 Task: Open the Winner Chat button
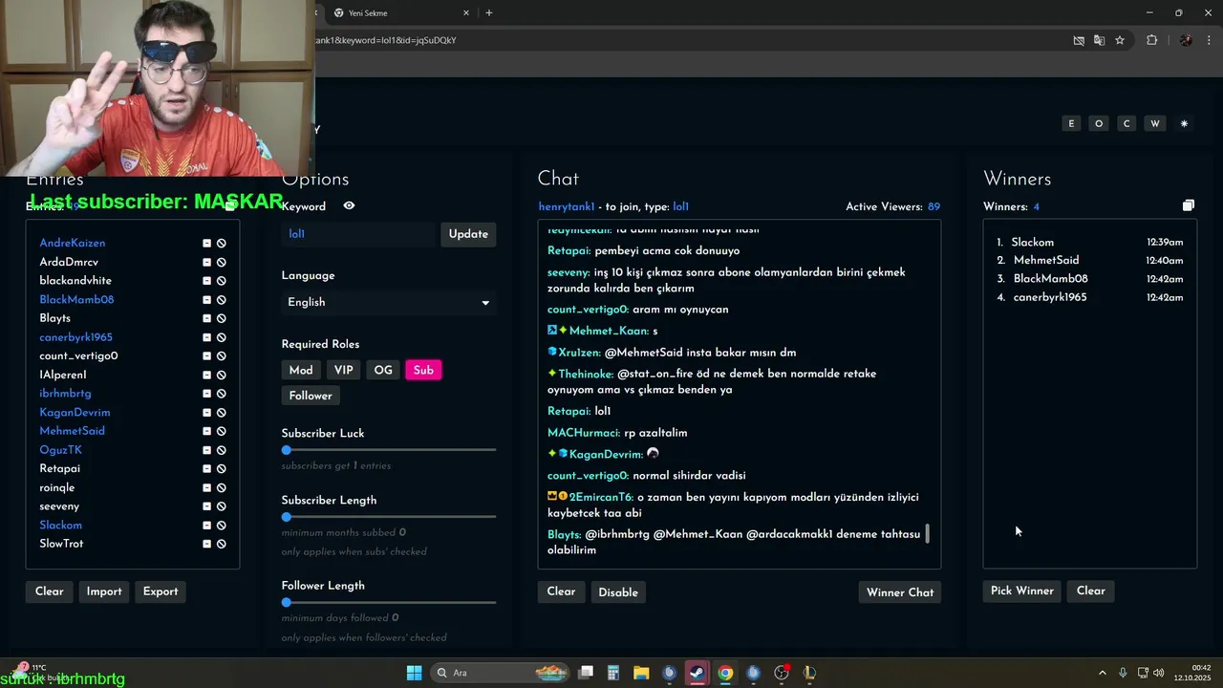(x=900, y=592)
